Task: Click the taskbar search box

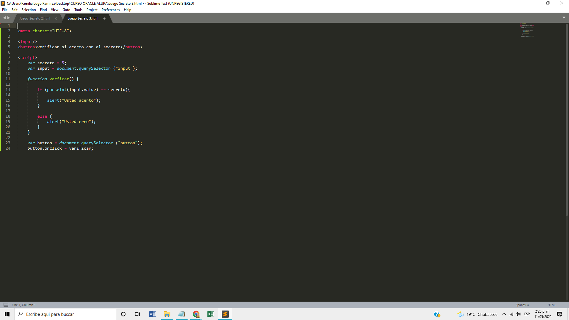Action: coord(65,314)
